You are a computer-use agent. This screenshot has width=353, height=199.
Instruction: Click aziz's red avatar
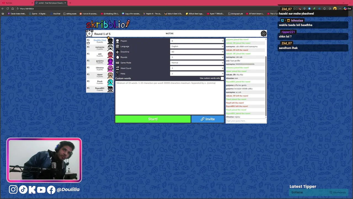(110, 54)
